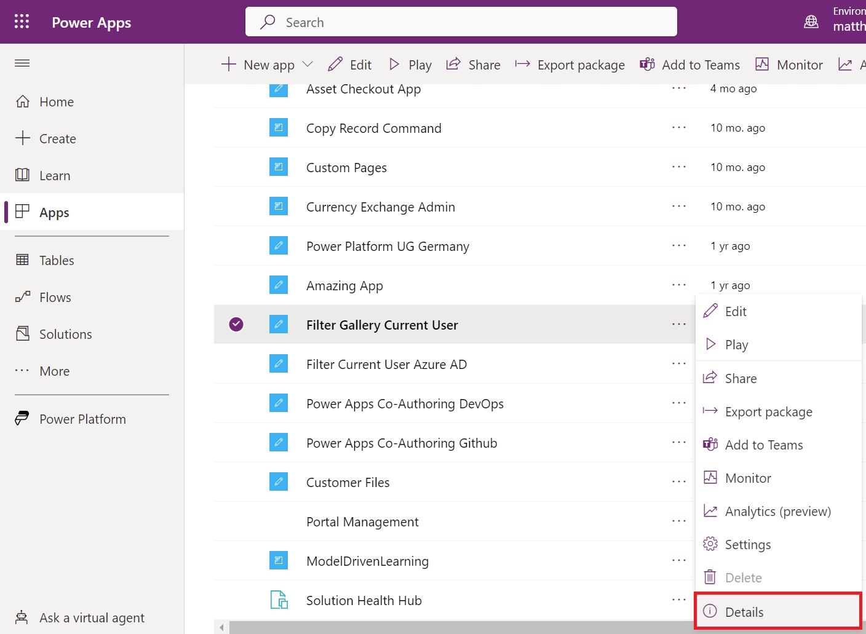This screenshot has width=866, height=634.
Task: Click the Tables icon in the sidebar
Action: click(23, 260)
